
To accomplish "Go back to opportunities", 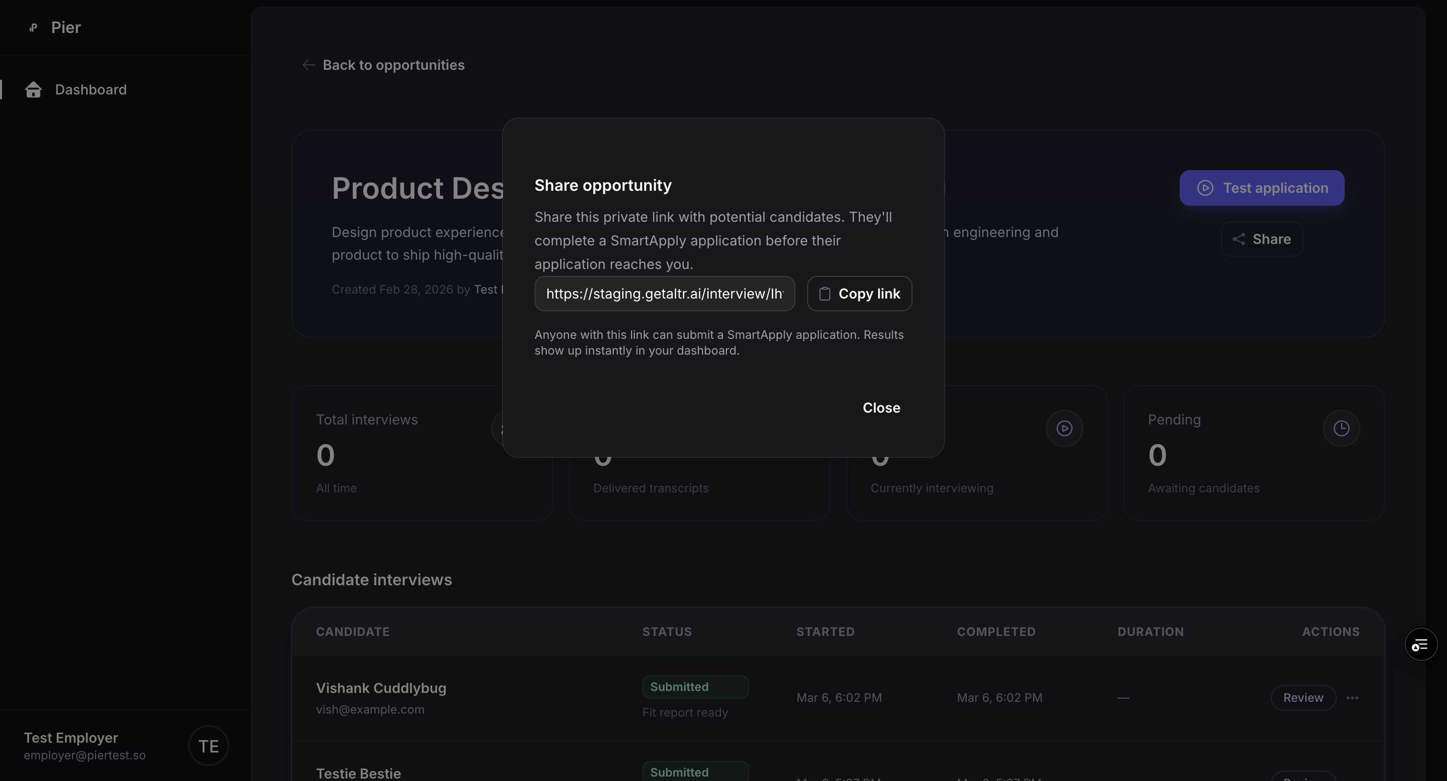I will pos(383,65).
